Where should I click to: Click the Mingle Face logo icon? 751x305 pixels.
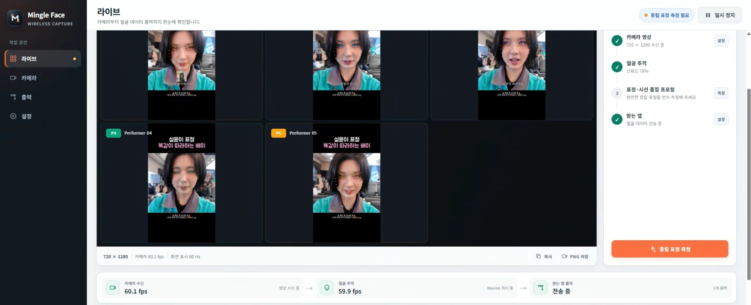[x=15, y=18]
